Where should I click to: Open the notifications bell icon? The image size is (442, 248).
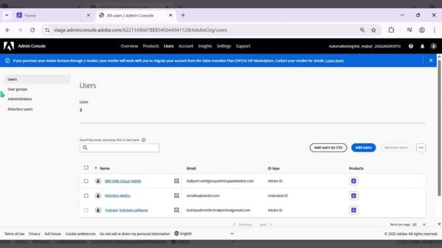pos(423,46)
